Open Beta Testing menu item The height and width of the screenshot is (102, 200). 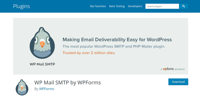[x=117, y=6]
